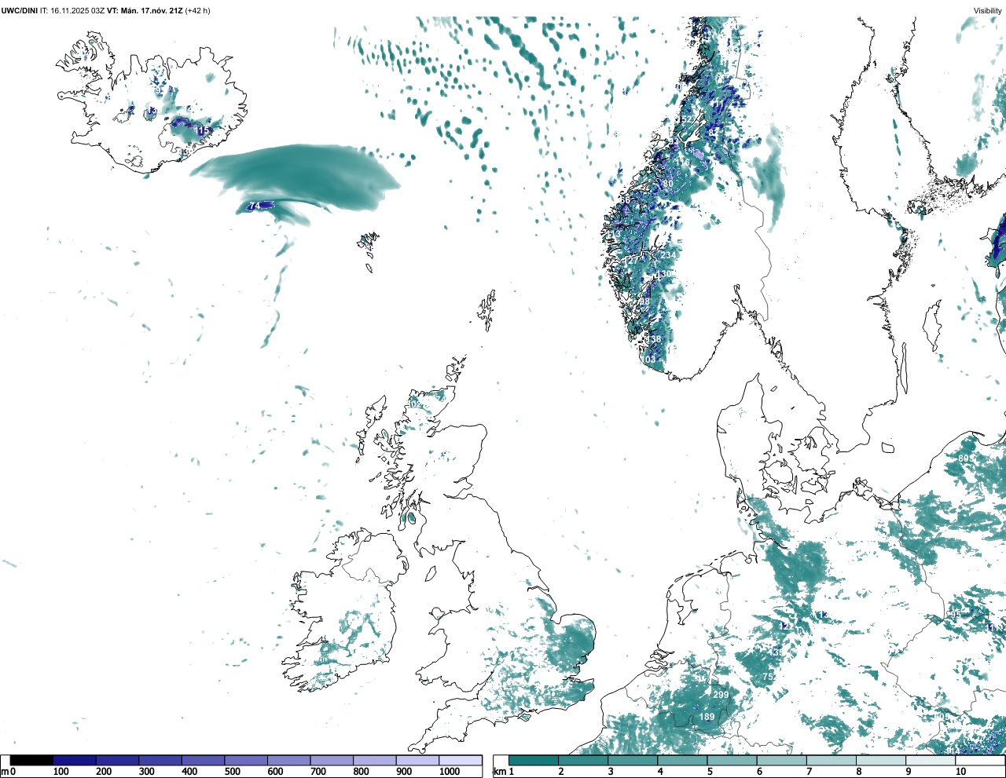Viewport: 1006px width, 778px height.
Task: Click the '1000' tick label on meter scale
Action: pos(450,772)
